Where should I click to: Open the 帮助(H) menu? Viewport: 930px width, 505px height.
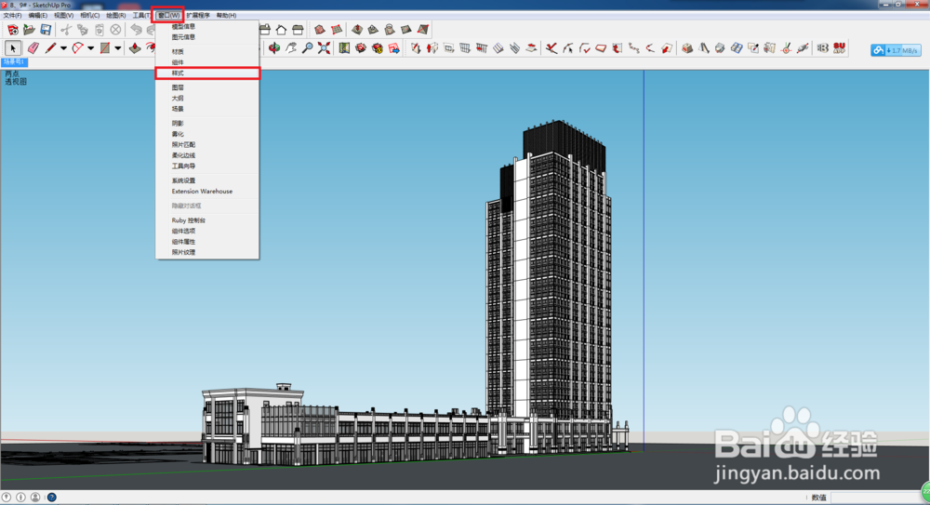coord(226,16)
